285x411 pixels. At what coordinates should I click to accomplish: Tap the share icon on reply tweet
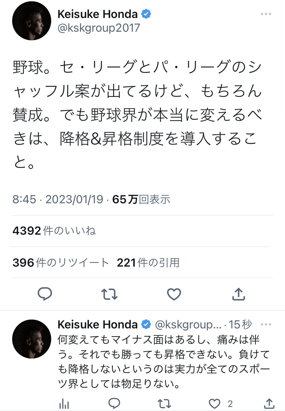[x=270, y=403]
